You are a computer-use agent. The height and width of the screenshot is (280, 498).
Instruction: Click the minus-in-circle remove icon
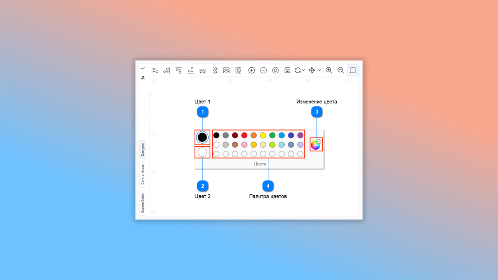(x=264, y=70)
